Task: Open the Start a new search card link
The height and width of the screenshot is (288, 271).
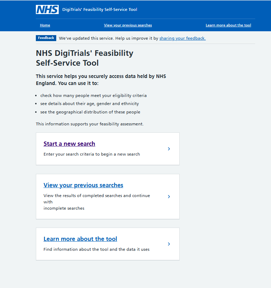Action: 69,144
